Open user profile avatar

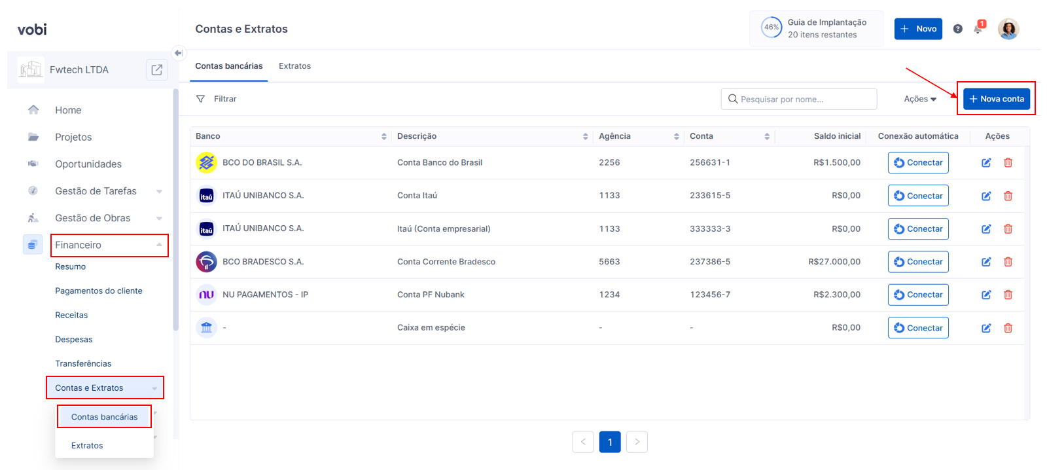point(1008,29)
